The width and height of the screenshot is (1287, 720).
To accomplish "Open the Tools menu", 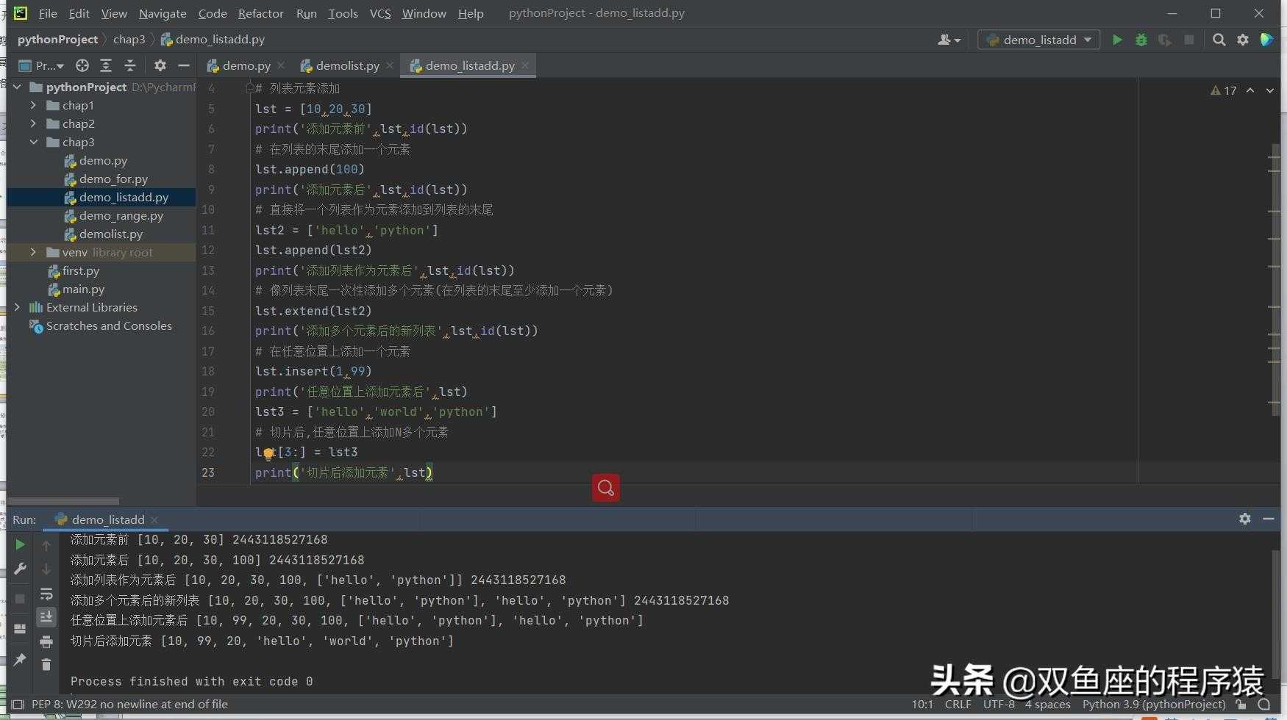I will (343, 13).
